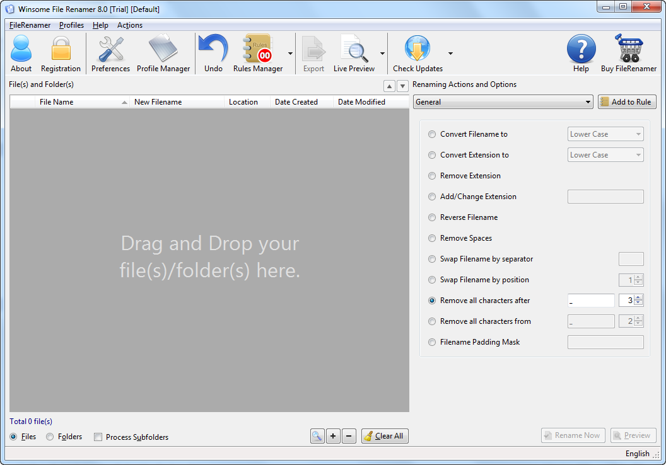Open the FileRenamer menu
This screenshot has height=465, width=666.
click(x=30, y=25)
